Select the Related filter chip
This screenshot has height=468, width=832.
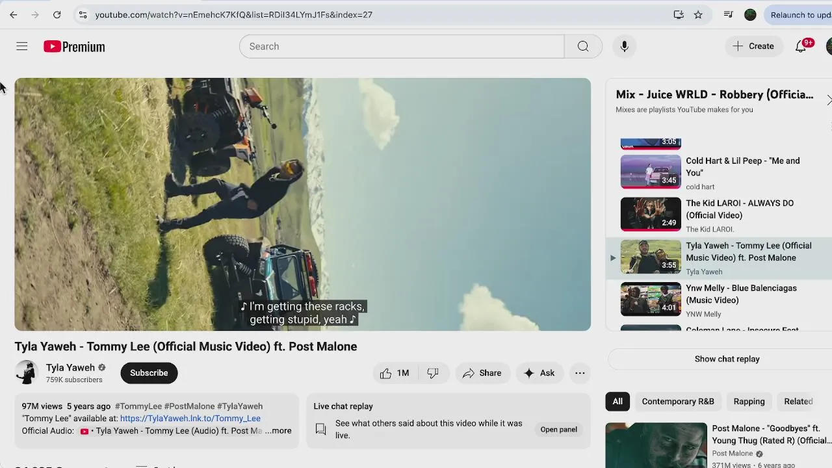(798, 401)
